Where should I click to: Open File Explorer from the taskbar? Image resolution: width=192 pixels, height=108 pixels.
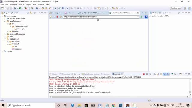pyautogui.click(x=79, y=105)
